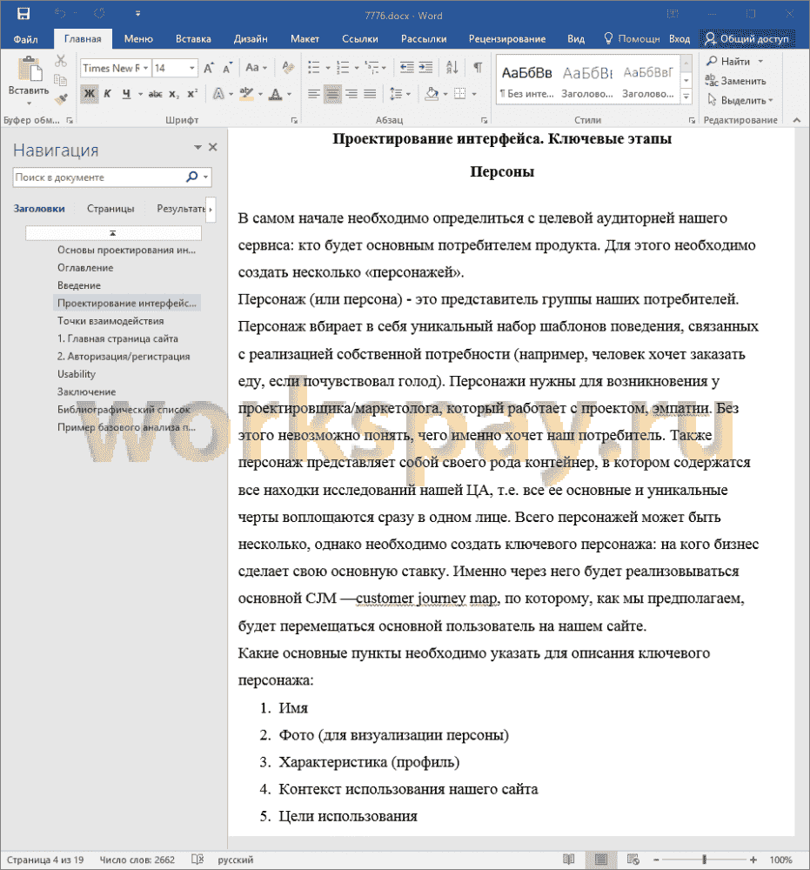
Task: Collapse the ribbon with the chevron
Action: (x=797, y=120)
